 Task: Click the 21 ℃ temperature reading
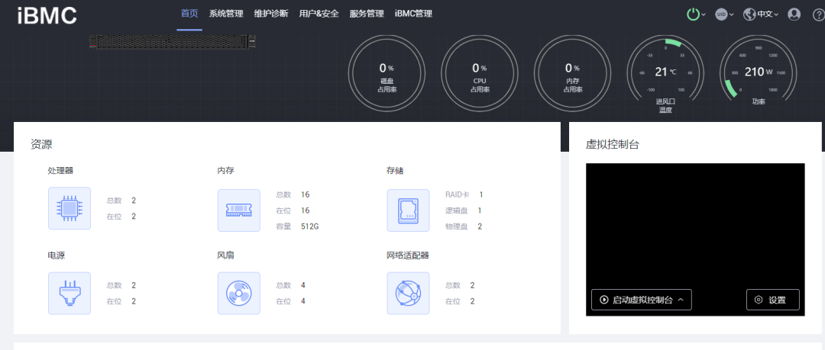[665, 72]
